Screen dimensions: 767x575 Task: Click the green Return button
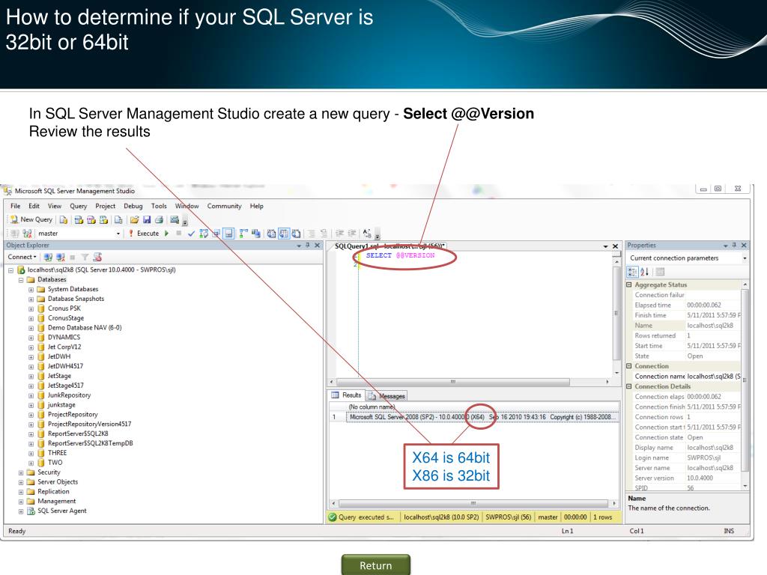pyautogui.click(x=376, y=565)
